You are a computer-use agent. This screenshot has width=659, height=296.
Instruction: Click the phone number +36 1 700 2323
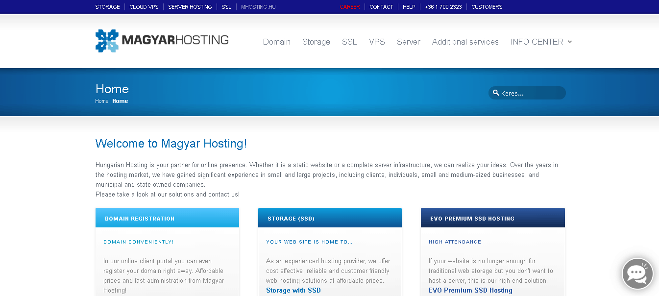(443, 7)
